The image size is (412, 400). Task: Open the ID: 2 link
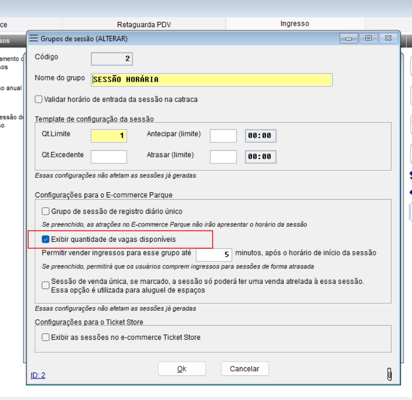(x=38, y=375)
